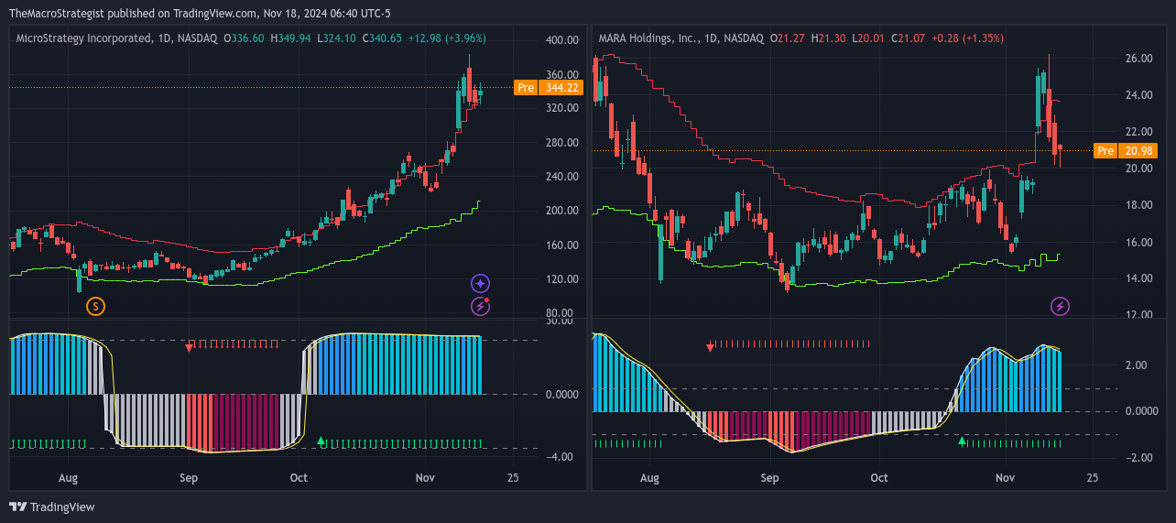Click the purple lightning icon on MicroStrategy chart
This screenshot has width=1176, height=523.
click(x=480, y=307)
